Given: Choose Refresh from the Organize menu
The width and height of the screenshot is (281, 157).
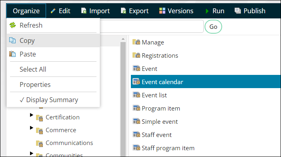Looking at the screenshot, I should pyautogui.click(x=53, y=25).
